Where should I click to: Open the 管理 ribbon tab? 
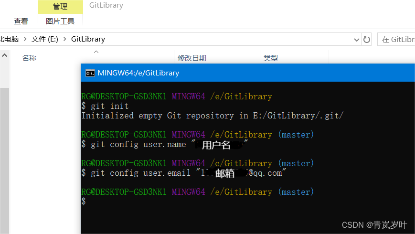(60, 7)
